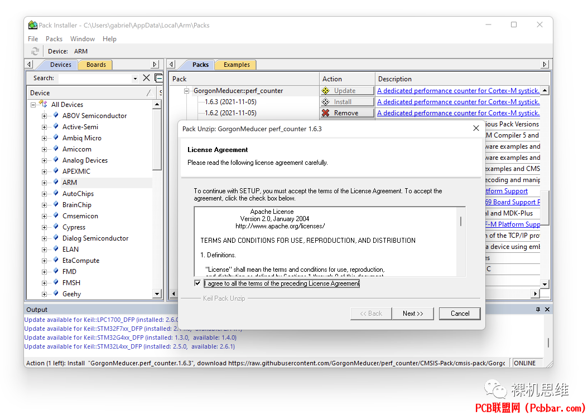Select the Packs tab in the right pane
The width and height of the screenshot is (588, 416).
pos(200,65)
